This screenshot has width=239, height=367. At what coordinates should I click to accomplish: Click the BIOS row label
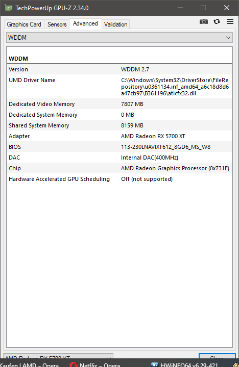click(15, 147)
